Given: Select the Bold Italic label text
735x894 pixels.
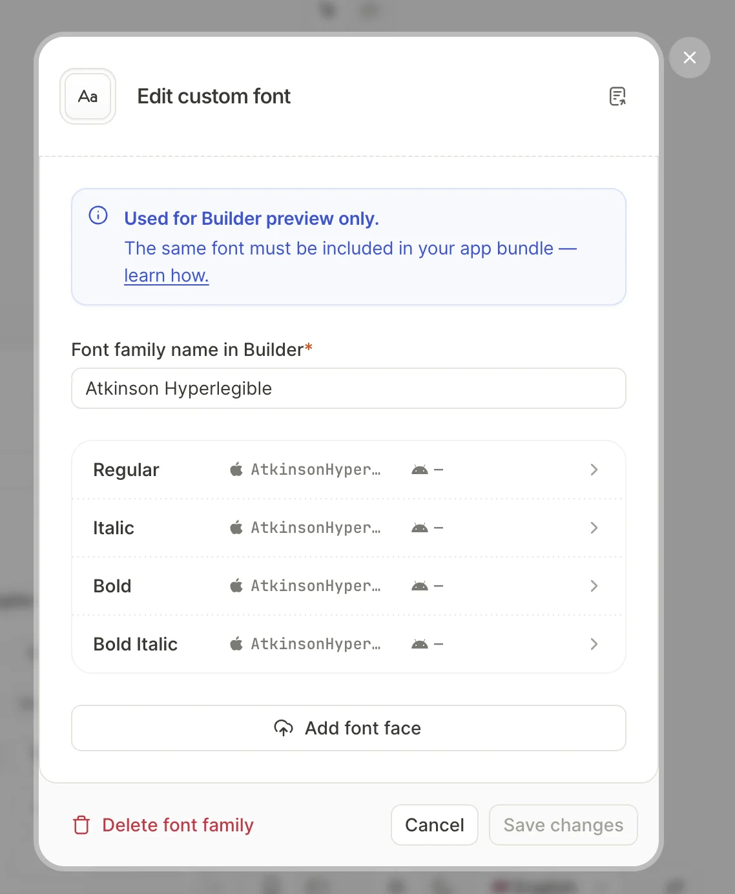Looking at the screenshot, I should click(x=136, y=644).
